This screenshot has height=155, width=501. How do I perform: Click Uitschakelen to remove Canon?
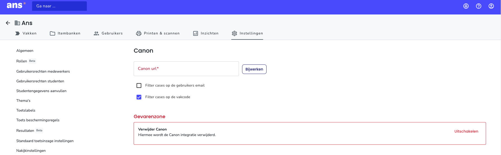[466, 131]
